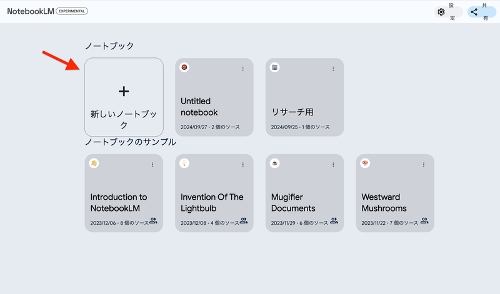This screenshot has height=294, width=500.
Task: Create a 新しいノートブック
Action: click(x=124, y=119)
